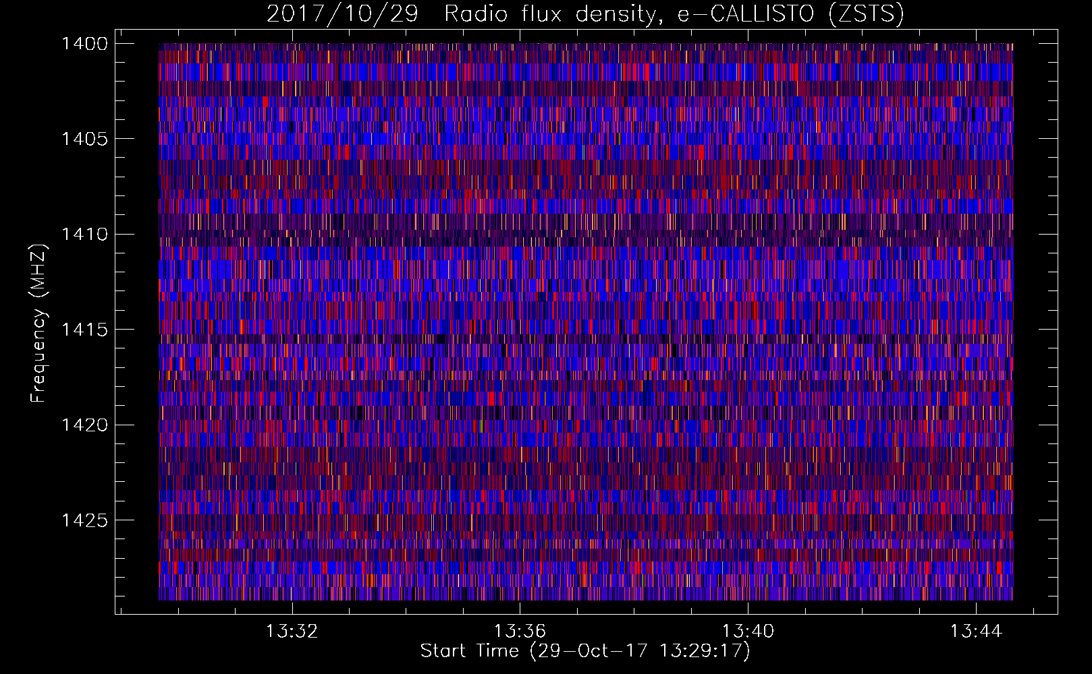Select the 1410 frequency axis label

pos(84,235)
